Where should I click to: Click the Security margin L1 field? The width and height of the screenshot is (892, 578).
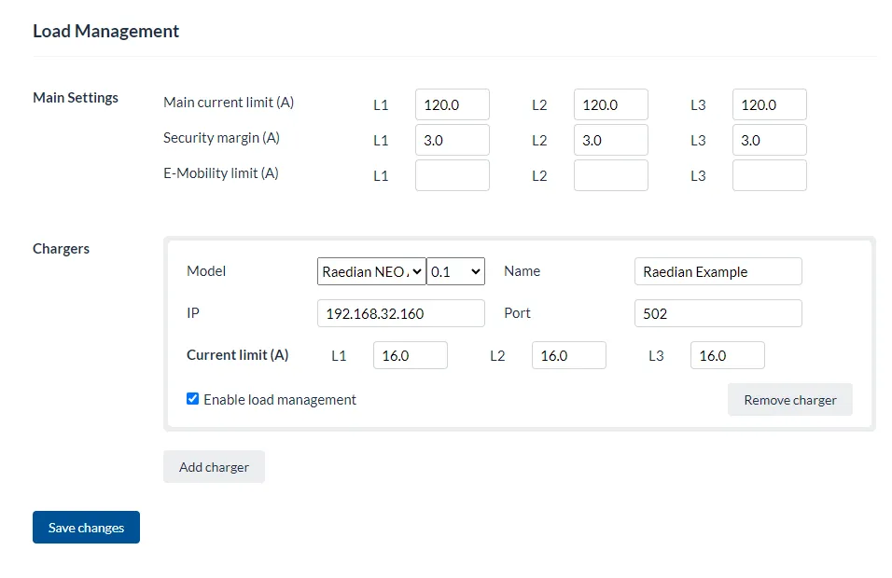click(453, 140)
